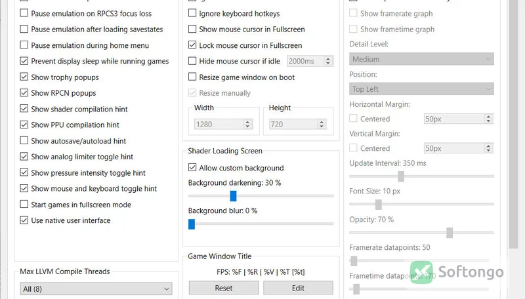Tick Resize game window on boot
The width and height of the screenshot is (525, 299).
[192, 77]
